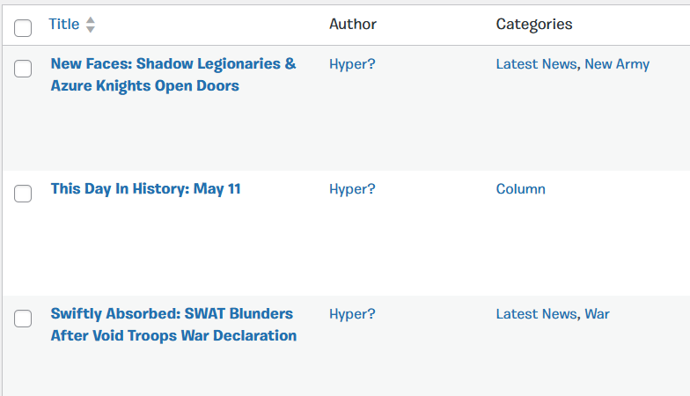Tick the Swiftly Absorbed post checkbox
Viewport: 690px width, 396px height.
tap(24, 319)
